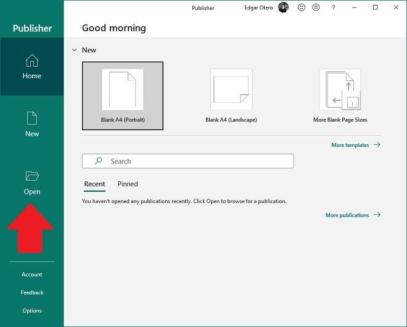Open the Home page in sidebar
The width and height of the screenshot is (407, 327).
tap(32, 67)
